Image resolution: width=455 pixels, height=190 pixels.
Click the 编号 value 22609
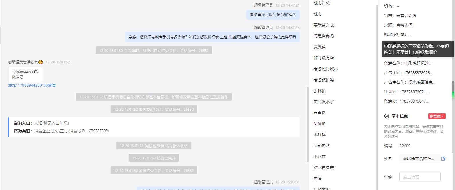(x=405, y=146)
